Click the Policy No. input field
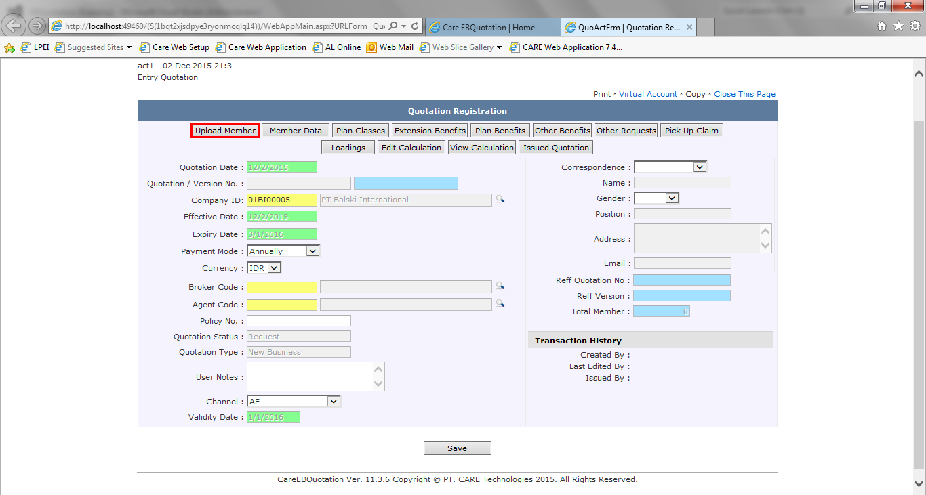Viewport: 926px width, 495px height. point(299,321)
